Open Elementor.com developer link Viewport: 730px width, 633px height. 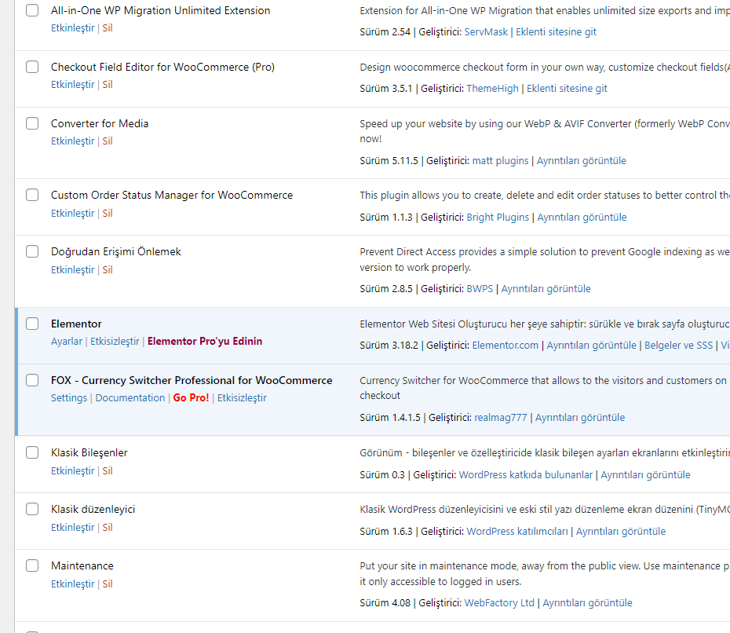pos(506,345)
